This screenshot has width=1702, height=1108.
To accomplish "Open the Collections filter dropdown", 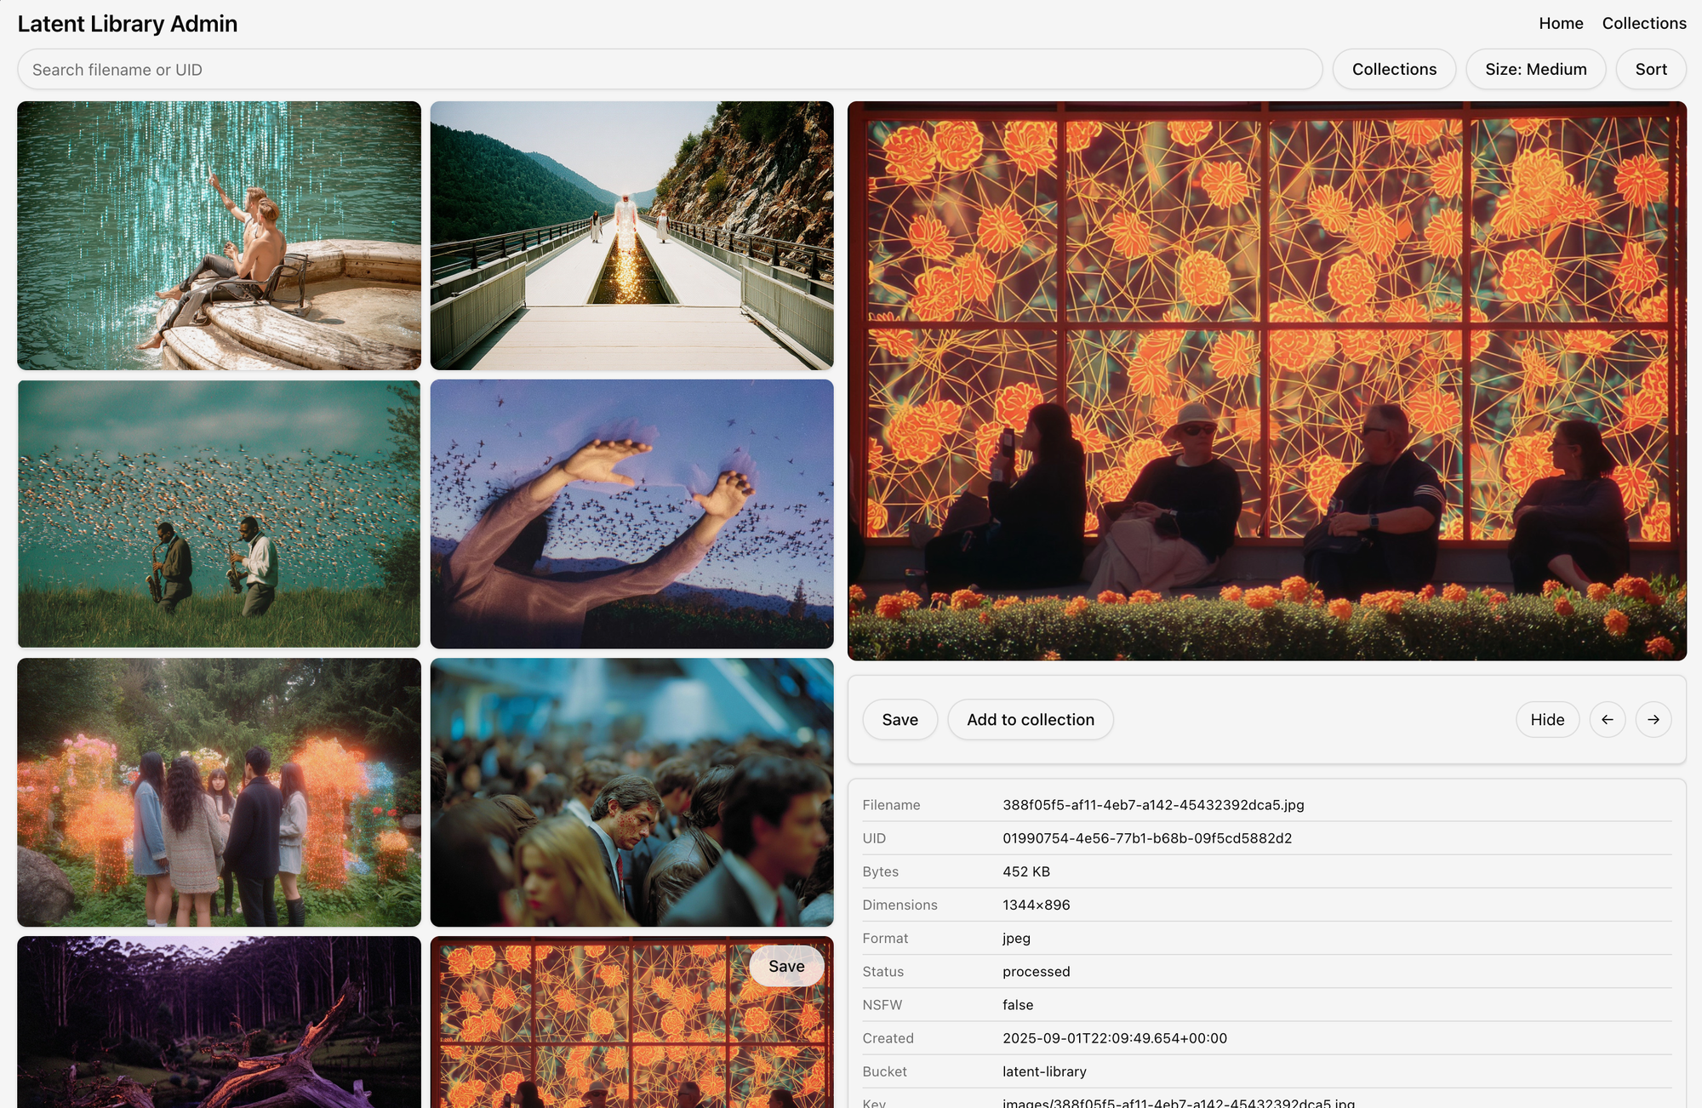I will coord(1394,70).
